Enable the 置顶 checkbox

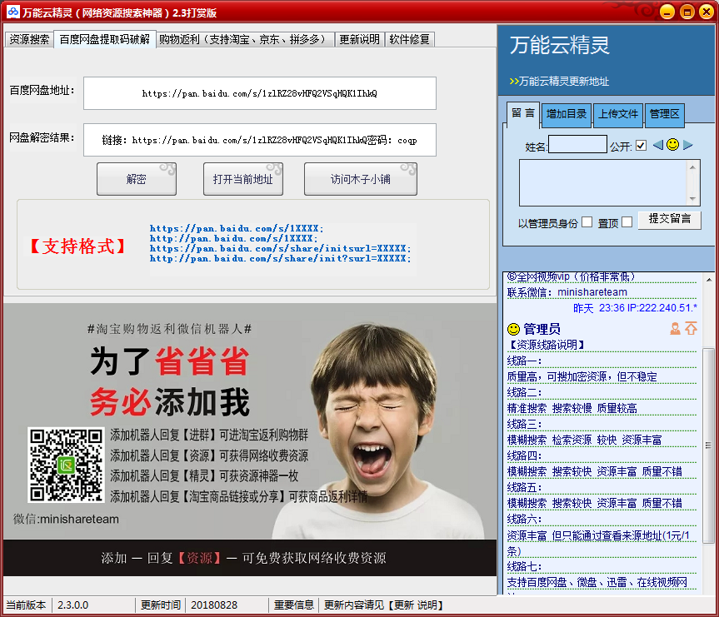[x=627, y=222]
